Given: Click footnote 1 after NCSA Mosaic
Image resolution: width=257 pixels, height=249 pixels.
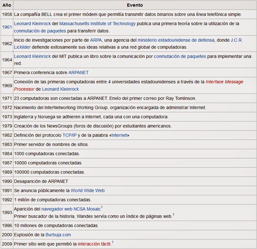Looking at the screenshot, I should tap(102, 207).
